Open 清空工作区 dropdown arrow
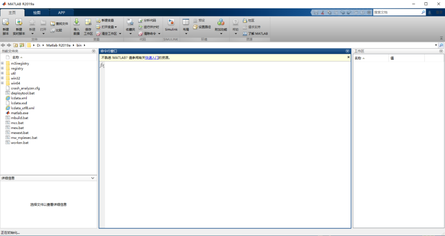445x236 pixels. pyautogui.click(x=120, y=33)
